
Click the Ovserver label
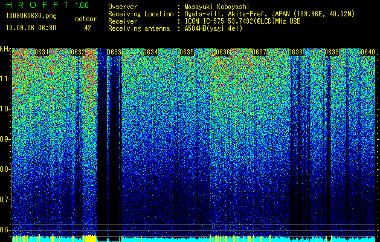tap(123, 7)
